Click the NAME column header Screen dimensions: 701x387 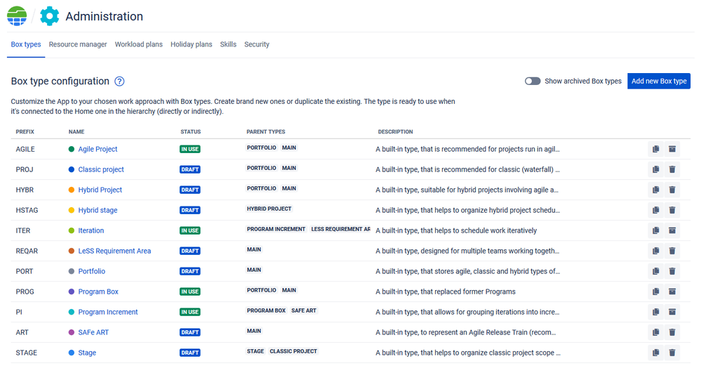pyautogui.click(x=76, y=132)
